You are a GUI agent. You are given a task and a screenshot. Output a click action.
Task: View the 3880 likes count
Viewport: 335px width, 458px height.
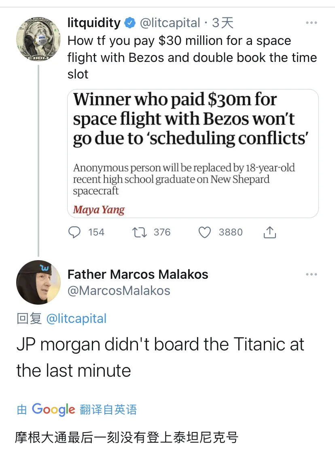pyautogui.click(x=230, y=232)
